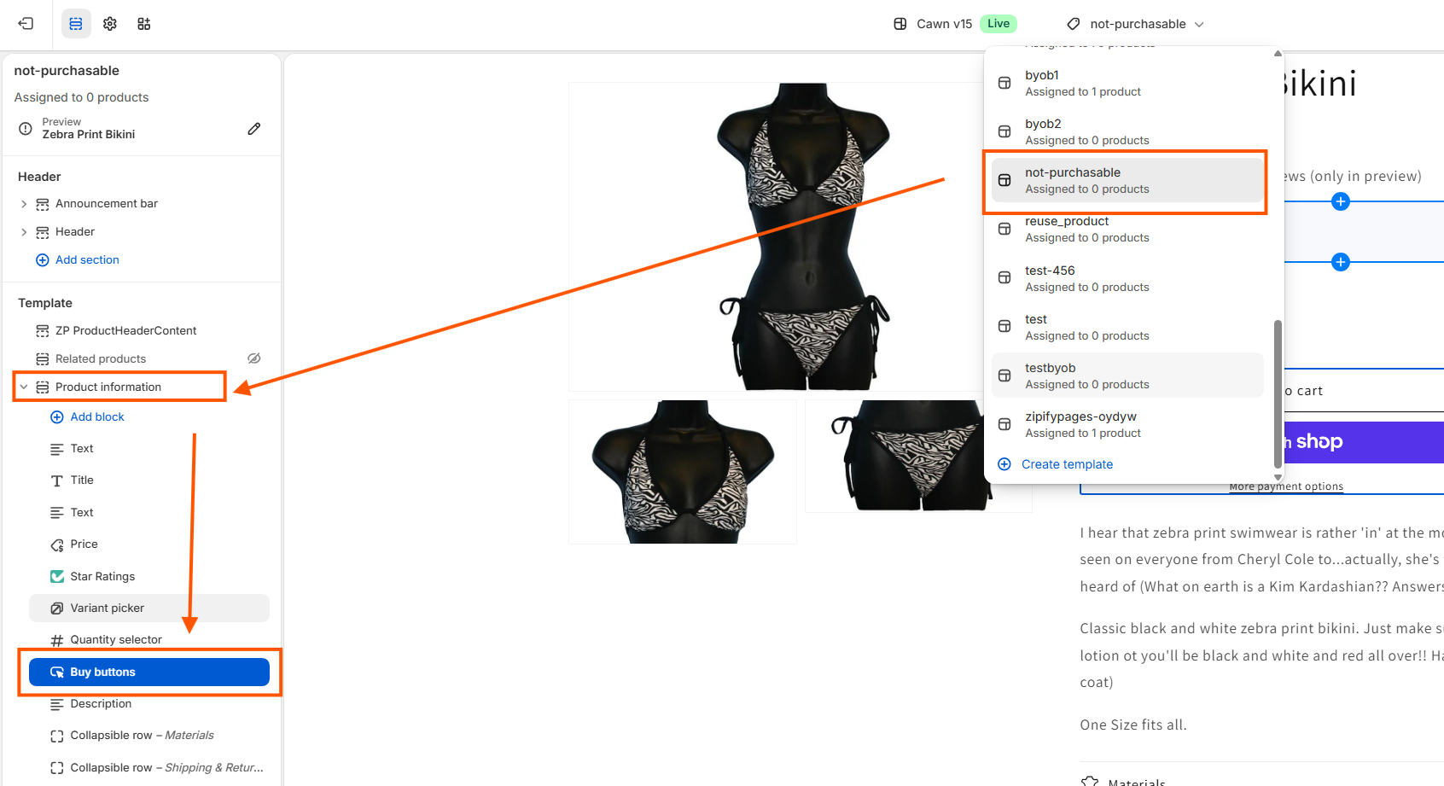Toggle visibility of Related products section
The height and width of the screenshot is (786, 1444).
click(x=253, y=358)
